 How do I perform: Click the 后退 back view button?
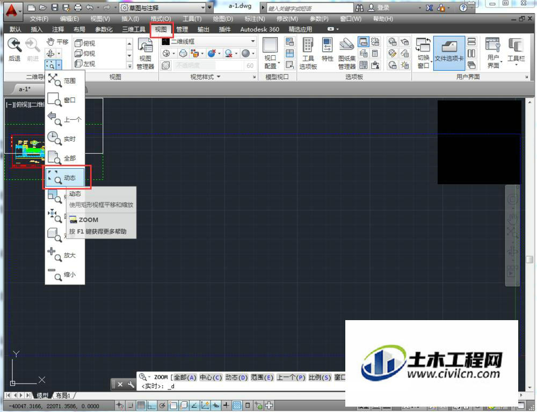coord(14,50)
